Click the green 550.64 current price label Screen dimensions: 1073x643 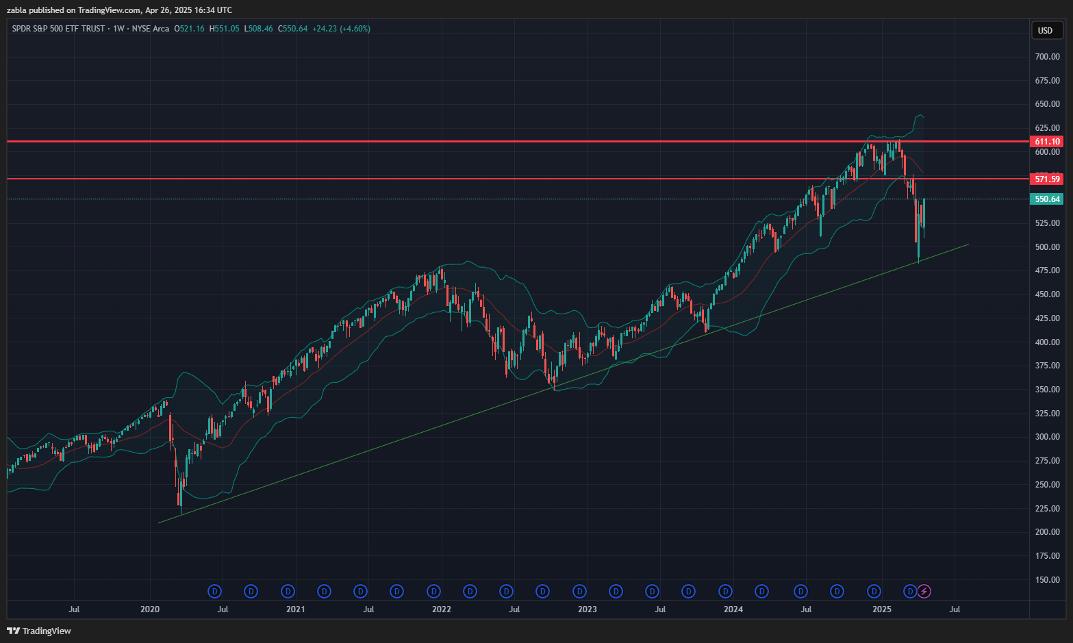click(1047, 199)
